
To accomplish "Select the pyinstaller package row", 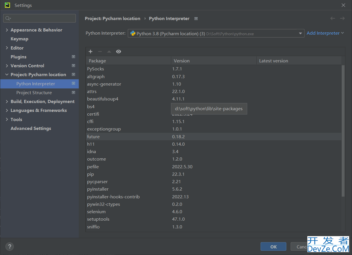I will [x=214, y=189].
